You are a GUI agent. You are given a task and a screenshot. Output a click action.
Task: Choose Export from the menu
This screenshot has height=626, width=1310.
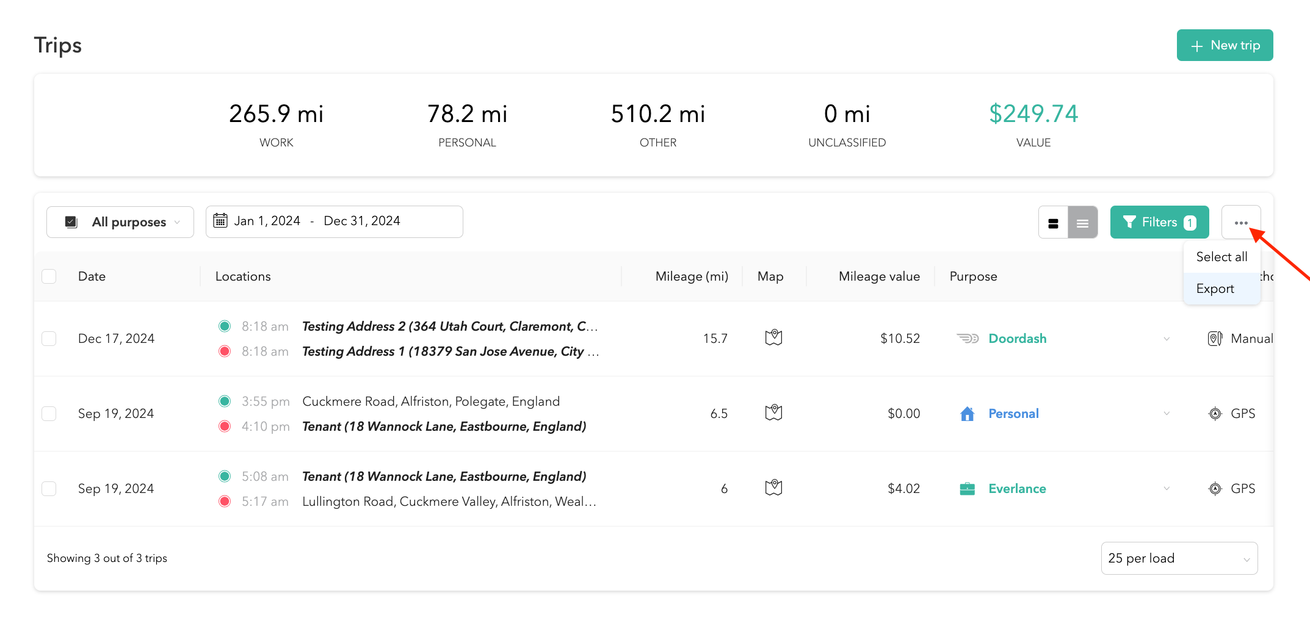click(1215, 289)
